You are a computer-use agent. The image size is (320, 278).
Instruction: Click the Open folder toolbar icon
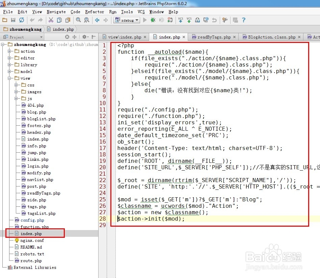click(x=5, y=20)
